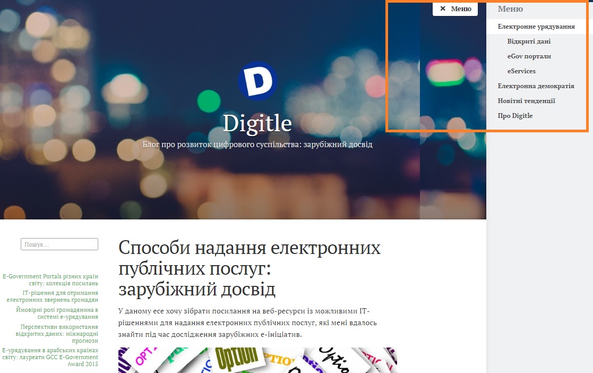Open Е-урядування в арабських країнах link

click(x=50, y=357)
